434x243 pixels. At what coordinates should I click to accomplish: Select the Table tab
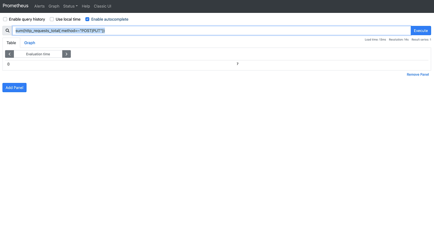point(11,43)
